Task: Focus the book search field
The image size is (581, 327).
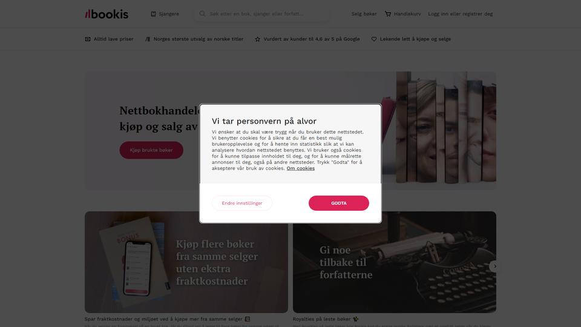Action: (262, 14)
